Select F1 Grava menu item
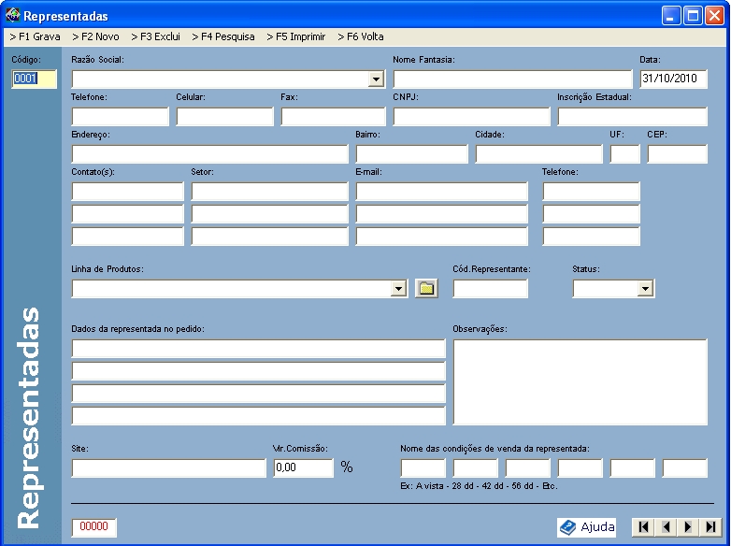 point(35,36)
